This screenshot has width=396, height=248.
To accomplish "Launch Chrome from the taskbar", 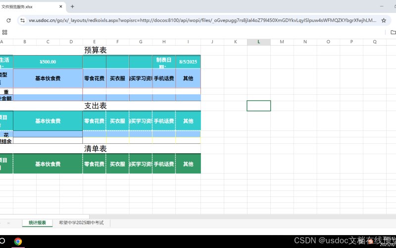I will (18, 242).
